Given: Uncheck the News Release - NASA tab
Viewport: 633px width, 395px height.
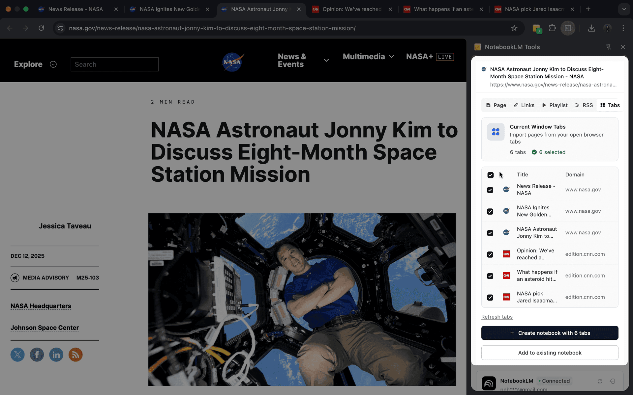Looking at the screenshot, I should click(x=490, y=190).
